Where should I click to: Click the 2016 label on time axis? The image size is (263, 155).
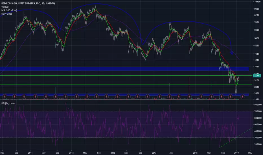pyautogui.click(x=113, y=153)
